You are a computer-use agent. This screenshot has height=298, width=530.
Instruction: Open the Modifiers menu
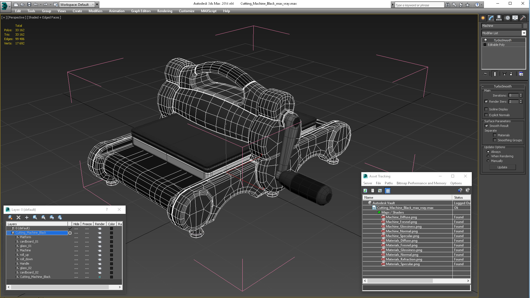click(x=95, y=11)
